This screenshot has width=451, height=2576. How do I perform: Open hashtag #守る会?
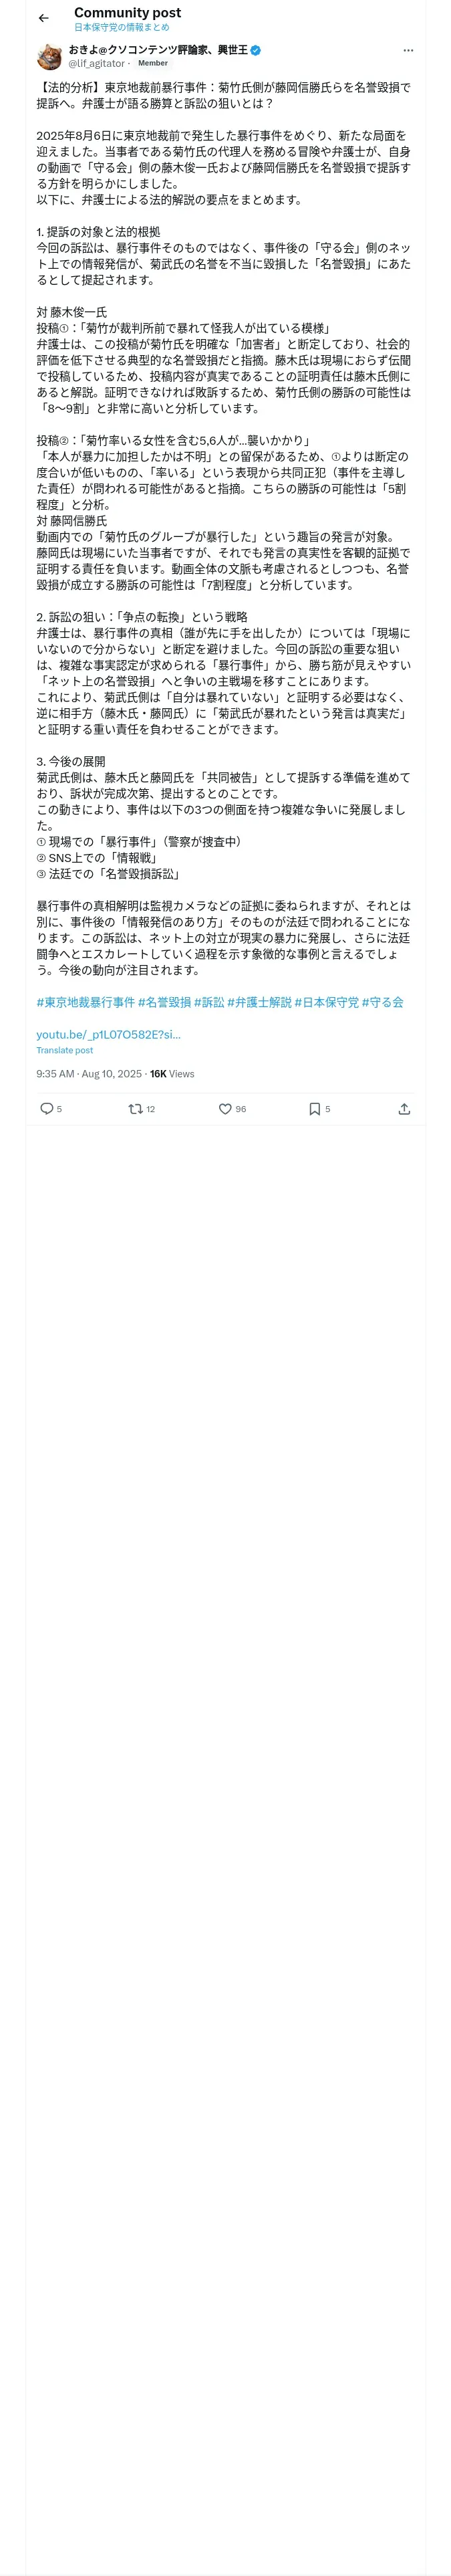tap(382, 1002)
